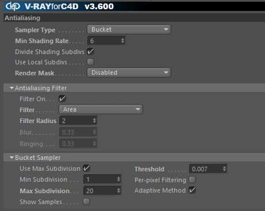Screen dimensions: 265x211
Task: Click the Max Subdivision stepper arrows
Action: coord(118,191)
